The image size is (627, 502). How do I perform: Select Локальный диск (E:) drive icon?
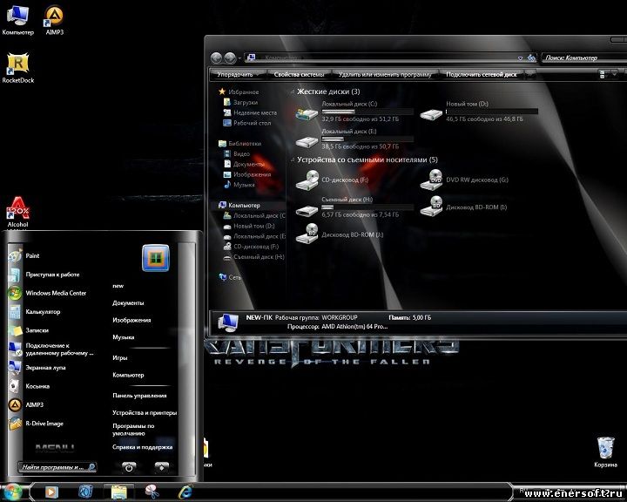(307, 141)
